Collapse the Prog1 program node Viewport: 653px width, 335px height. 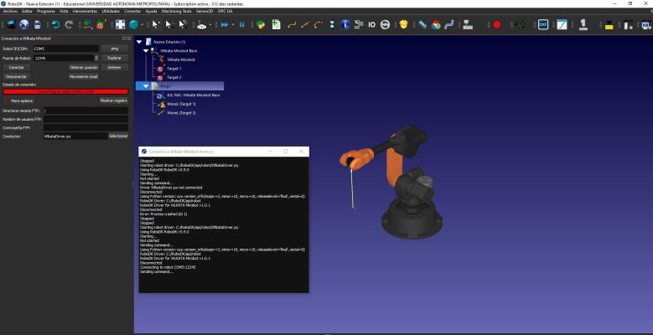[x=146, y=85]
